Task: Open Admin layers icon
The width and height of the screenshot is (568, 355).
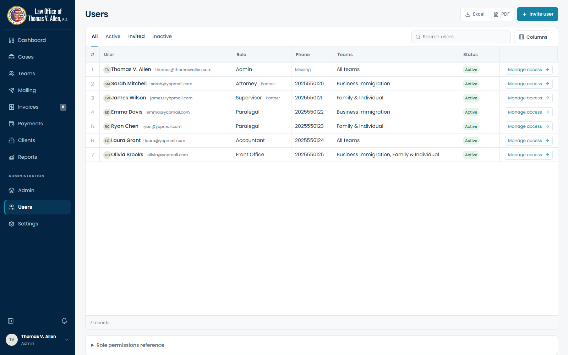Action: click(11, 190)
